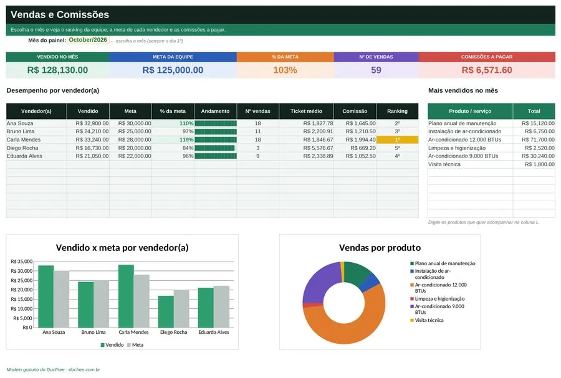Image resolution: width=561 pixels, height=378 pixels.
Task: Select the month cell October/2026
Action: (x=88, y=40)
